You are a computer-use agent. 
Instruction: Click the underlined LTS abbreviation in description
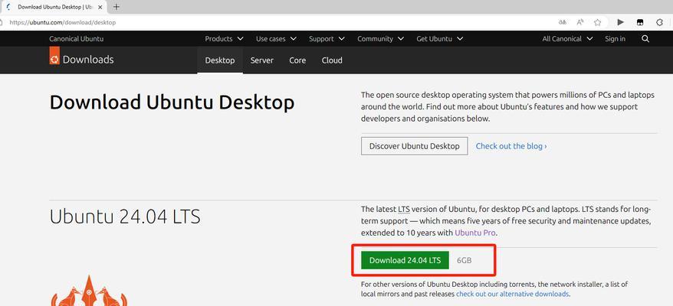point(404,210)
